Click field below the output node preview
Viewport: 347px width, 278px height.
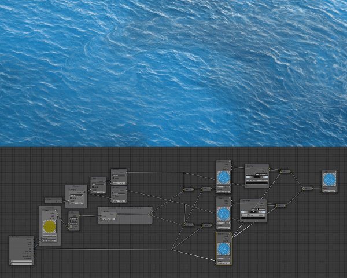330,191
